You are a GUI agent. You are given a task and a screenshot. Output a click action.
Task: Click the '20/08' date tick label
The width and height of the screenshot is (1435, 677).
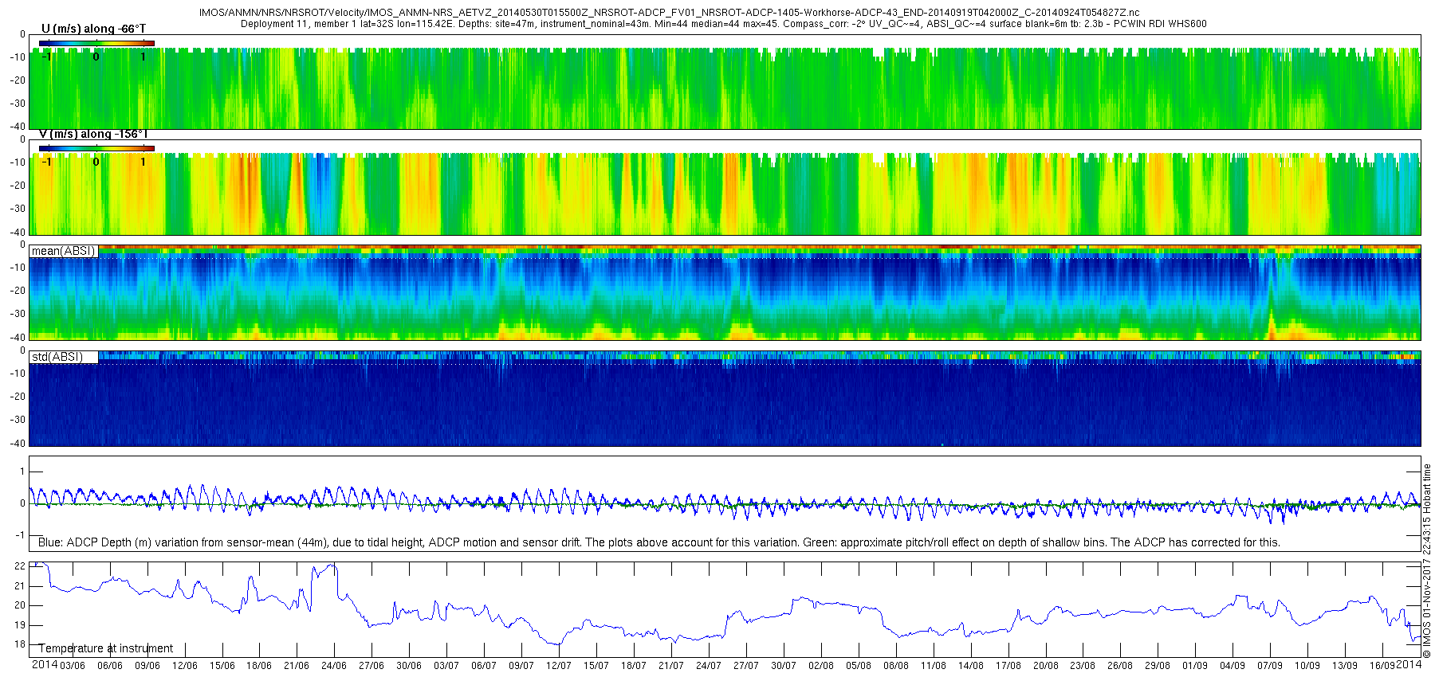tap(1046, 666)
